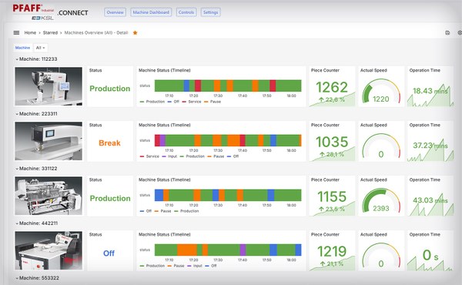Click machine 112233 sewing machine image
The image size is (462, 285).
[x=49, y=86]
